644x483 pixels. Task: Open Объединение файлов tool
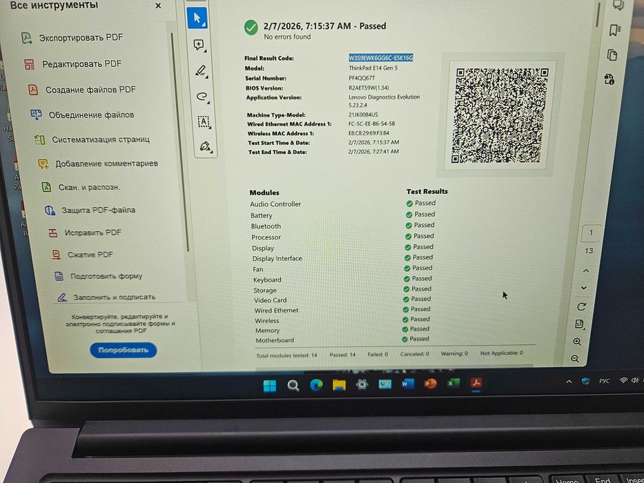[x=82, y=115]
